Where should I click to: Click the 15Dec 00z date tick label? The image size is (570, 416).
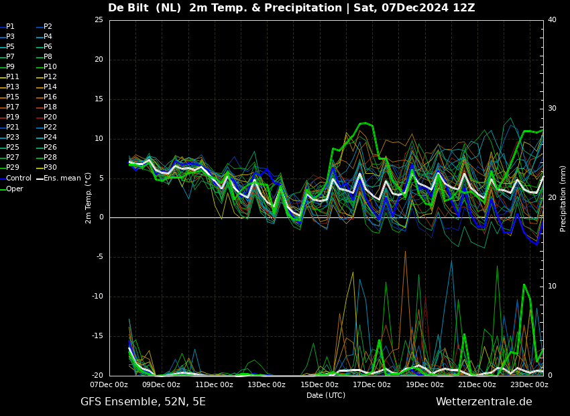[319, 384]
